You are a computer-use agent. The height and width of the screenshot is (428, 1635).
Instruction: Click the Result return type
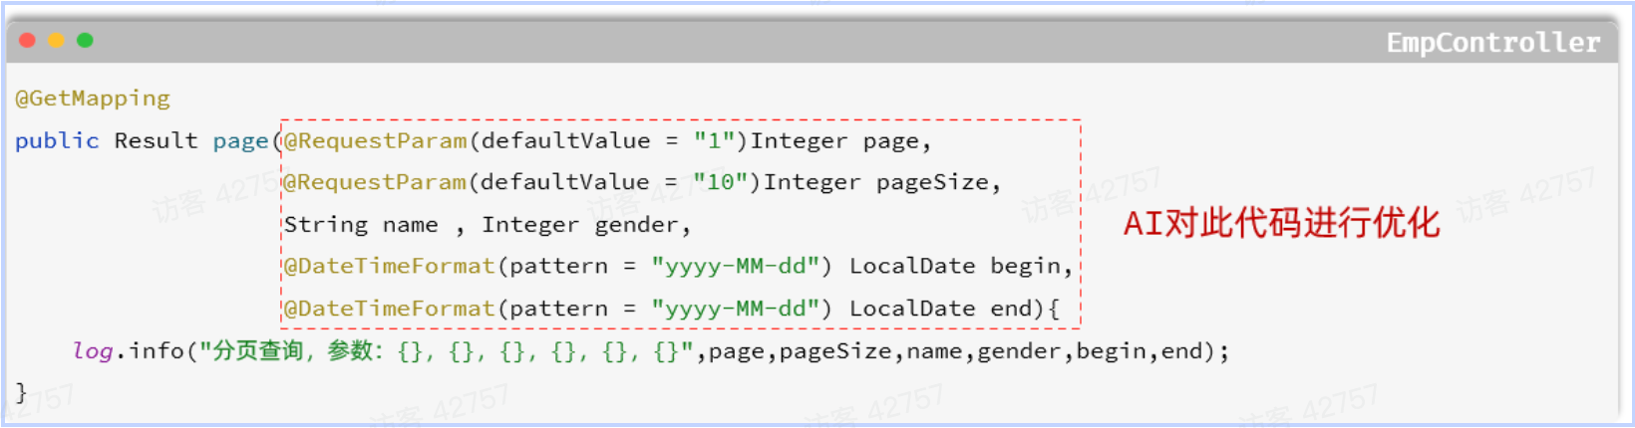tap(156, 141)
